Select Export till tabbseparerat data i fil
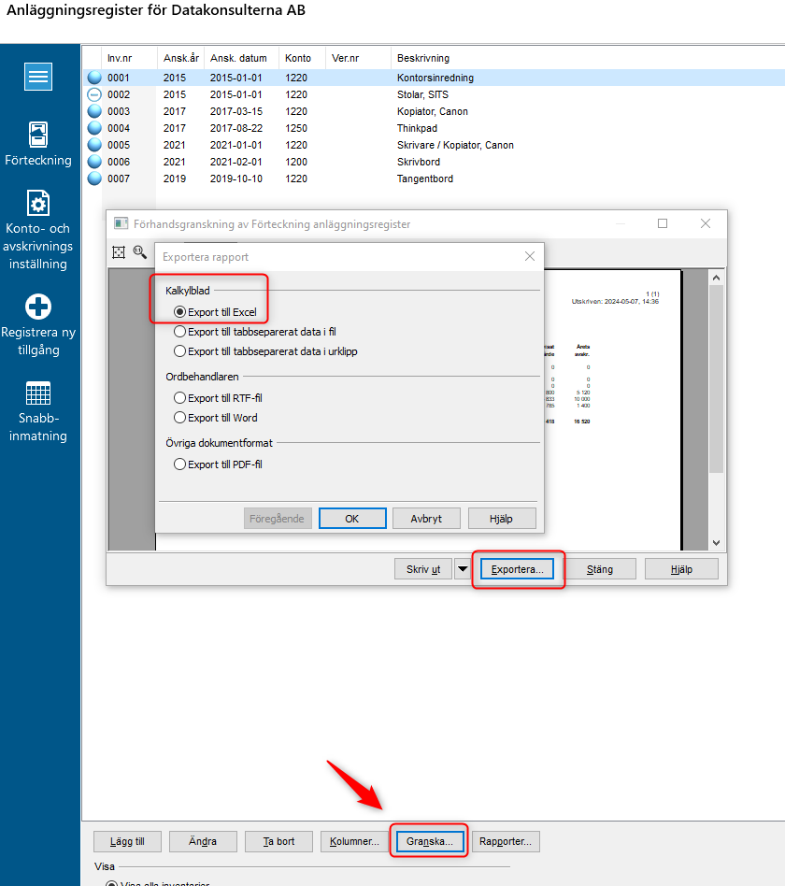The width and height of the screenshot is (785, 886). pyautogui.click(x=255, y=332)
